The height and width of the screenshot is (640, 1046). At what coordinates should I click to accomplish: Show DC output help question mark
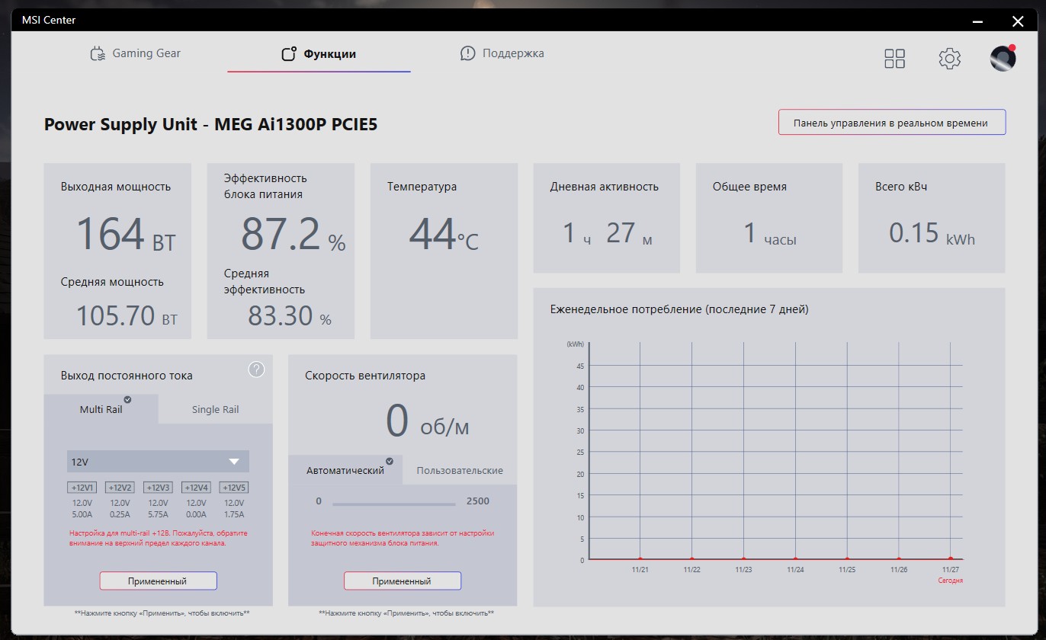(257, 370)
